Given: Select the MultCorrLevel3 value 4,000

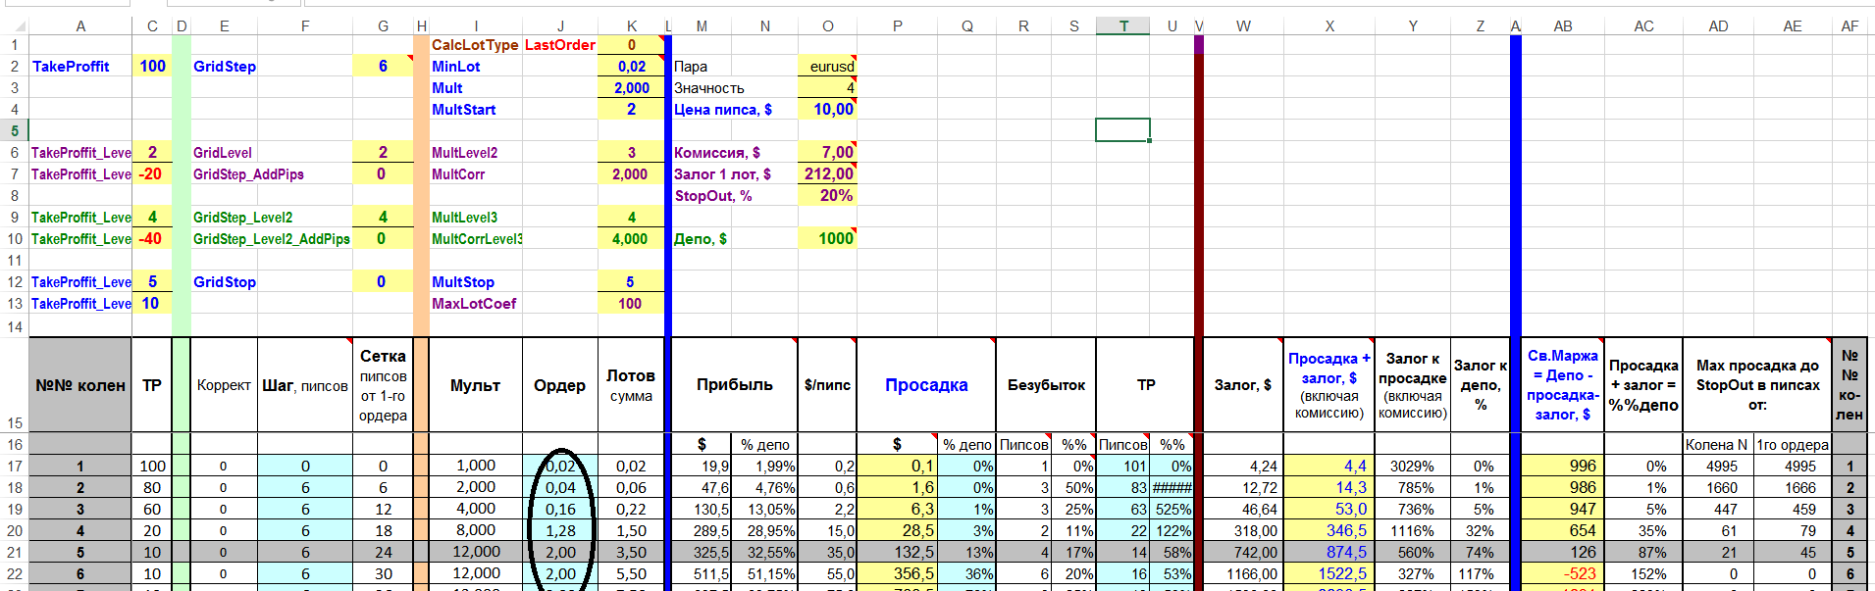Looking at the screenshot, I should [631, 239].
